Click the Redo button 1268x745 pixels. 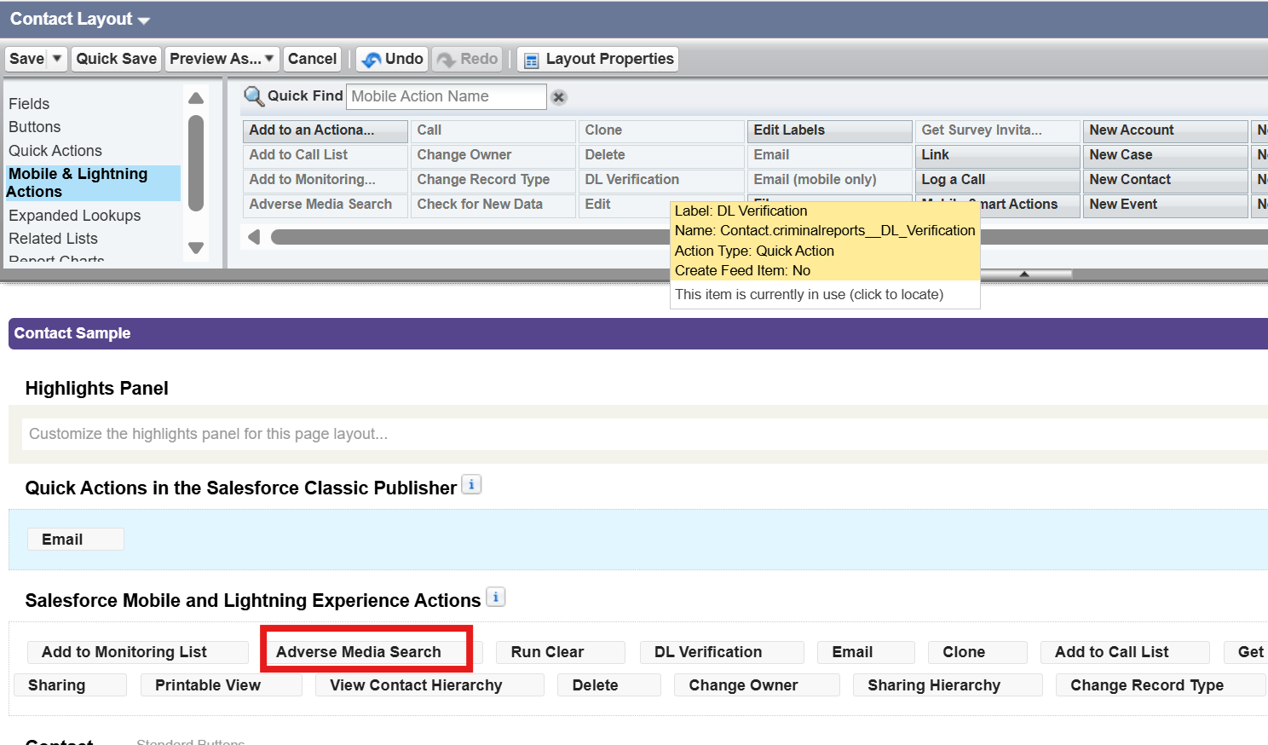(467, 59)
